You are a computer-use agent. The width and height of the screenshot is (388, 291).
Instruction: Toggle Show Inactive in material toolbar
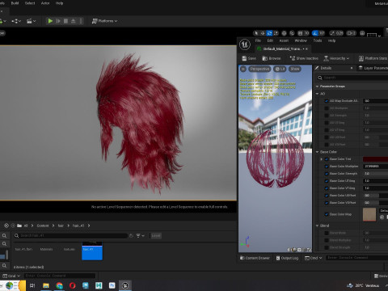tap(304, 58)
